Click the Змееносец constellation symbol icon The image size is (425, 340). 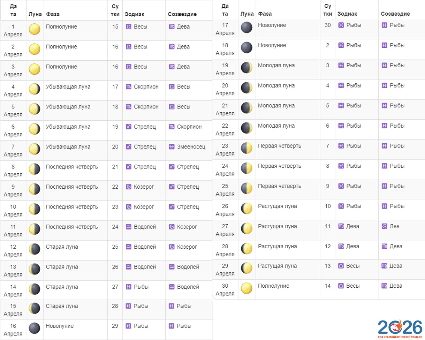(x=172, y=147)
